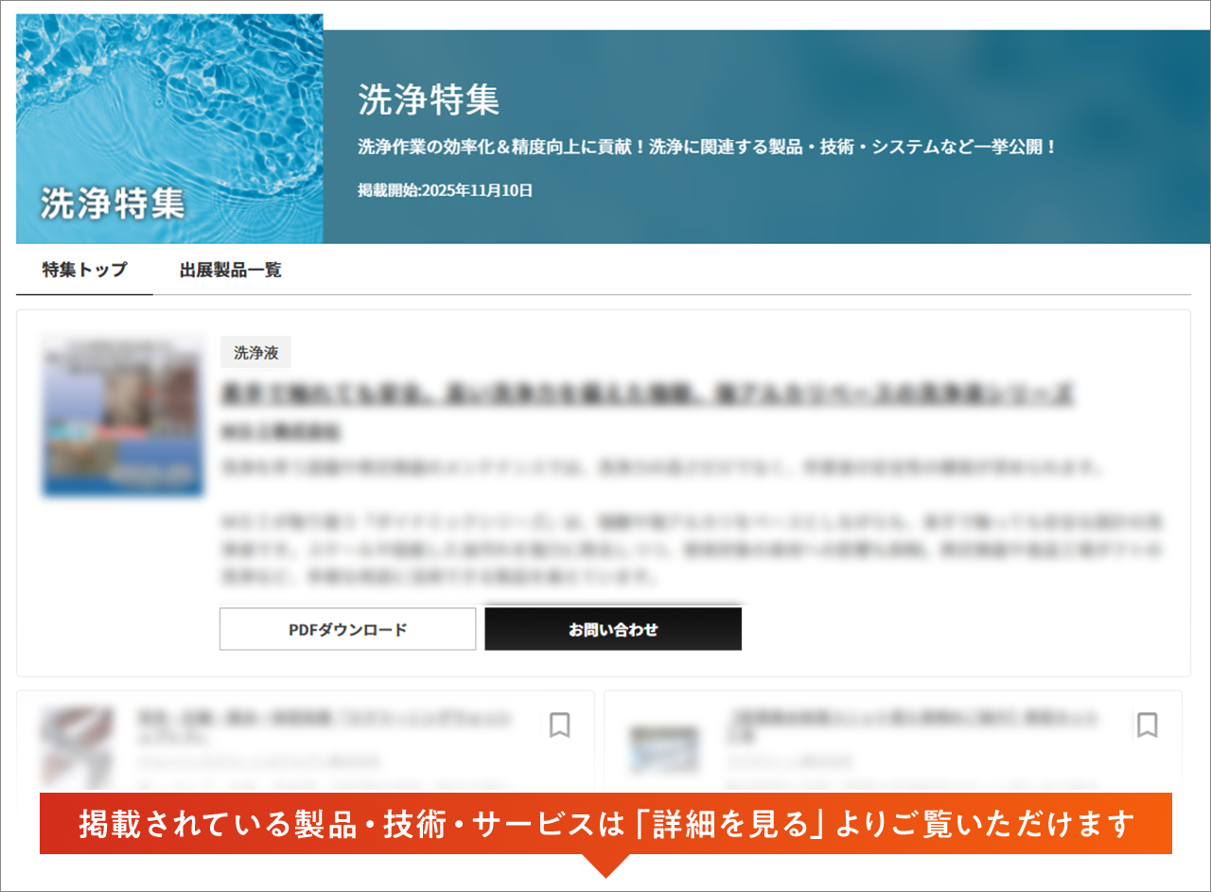Image resolution: width=1211 pixels, height=892 pixels.
Task: Click the 掲載開始 date text in the header
Action: click(x=445, y=190)
